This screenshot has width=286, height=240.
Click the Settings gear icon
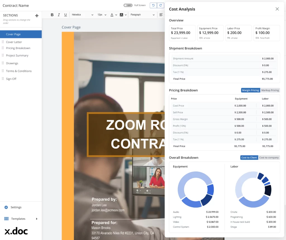click(6, 207)
